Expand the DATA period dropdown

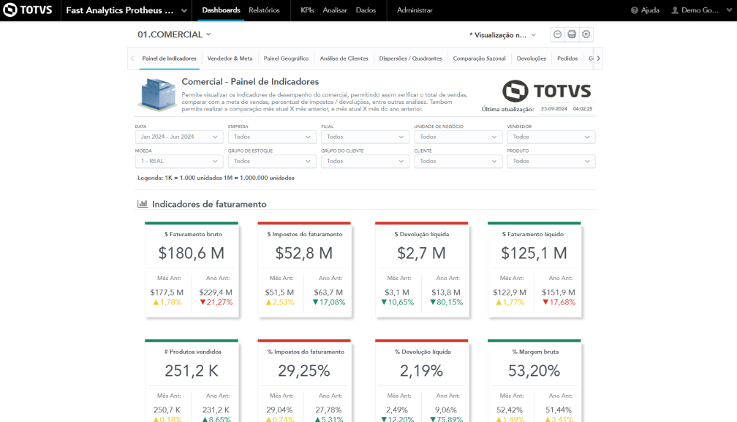point(179,137)
